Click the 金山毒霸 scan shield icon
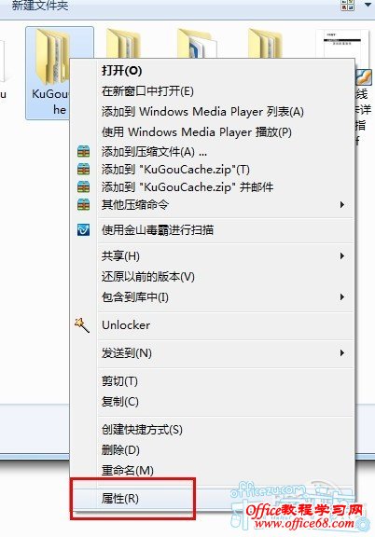This screenshot has width=375, height=537. (x=83, y=229)
